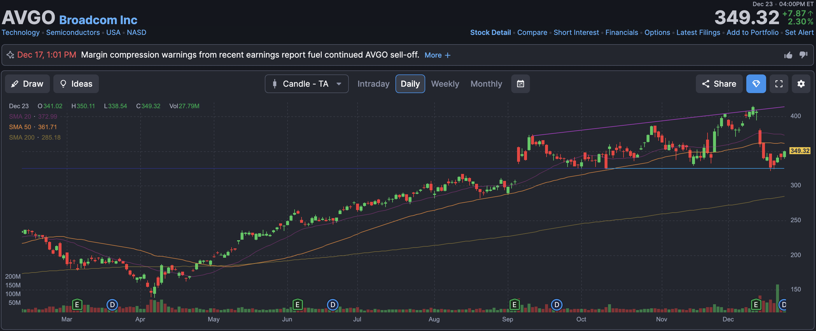Click the blue diamond premium icon
Viewport: 816px width, 331px height.
point(756,84)
